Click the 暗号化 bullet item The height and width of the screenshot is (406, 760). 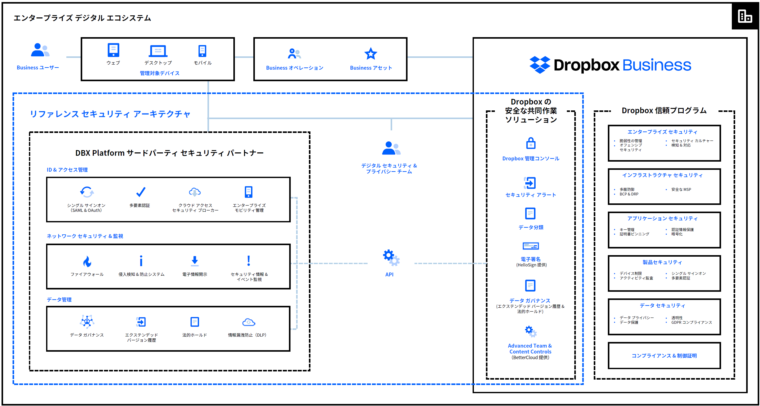(x=677, y=234)
